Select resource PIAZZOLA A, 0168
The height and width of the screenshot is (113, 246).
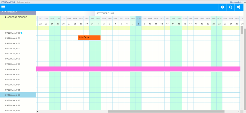(x=13, y=33)
